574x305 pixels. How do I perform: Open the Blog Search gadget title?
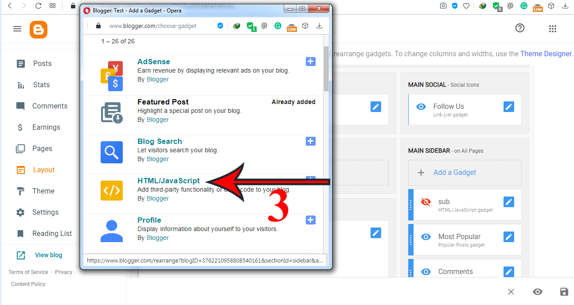(160, 141)
